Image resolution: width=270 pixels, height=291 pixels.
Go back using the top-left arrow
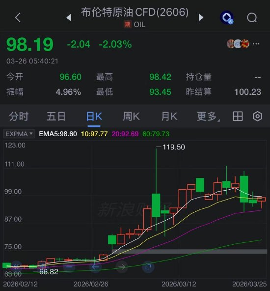[x=18, y=18]
